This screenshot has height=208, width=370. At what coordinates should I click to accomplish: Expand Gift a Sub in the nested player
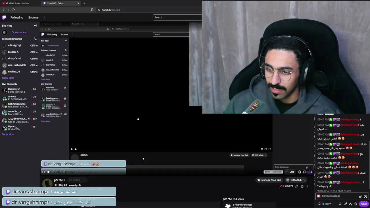click(x=259, y=155)
